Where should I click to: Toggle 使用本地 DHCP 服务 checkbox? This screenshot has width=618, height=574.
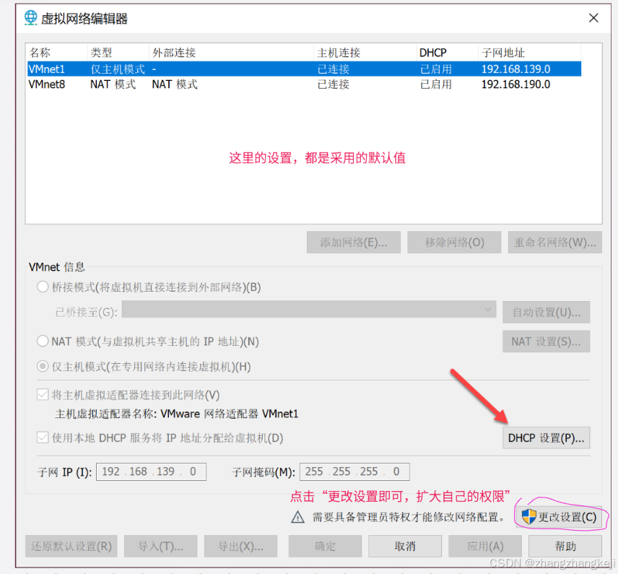(x=43, y=438)
